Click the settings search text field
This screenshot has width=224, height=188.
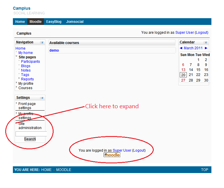(31, 134)
